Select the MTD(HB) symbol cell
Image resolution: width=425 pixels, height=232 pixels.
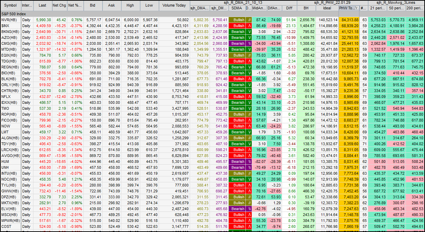click(x=10, y=49)
